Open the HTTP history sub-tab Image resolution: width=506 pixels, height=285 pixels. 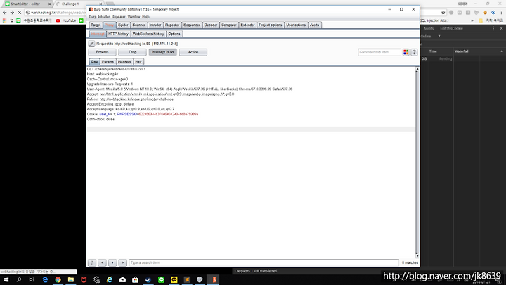[119, 34]
